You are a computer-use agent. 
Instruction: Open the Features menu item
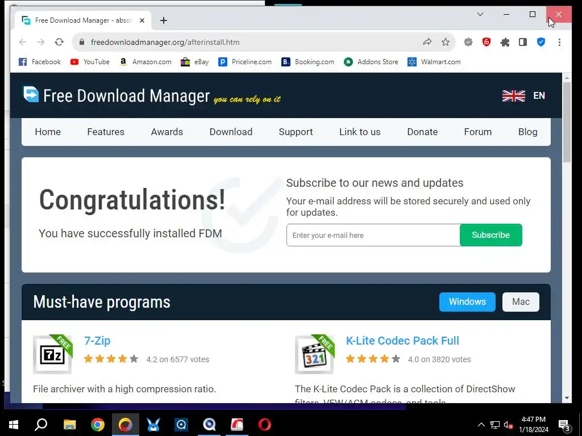pyautogui.click(x=106, y=132)
